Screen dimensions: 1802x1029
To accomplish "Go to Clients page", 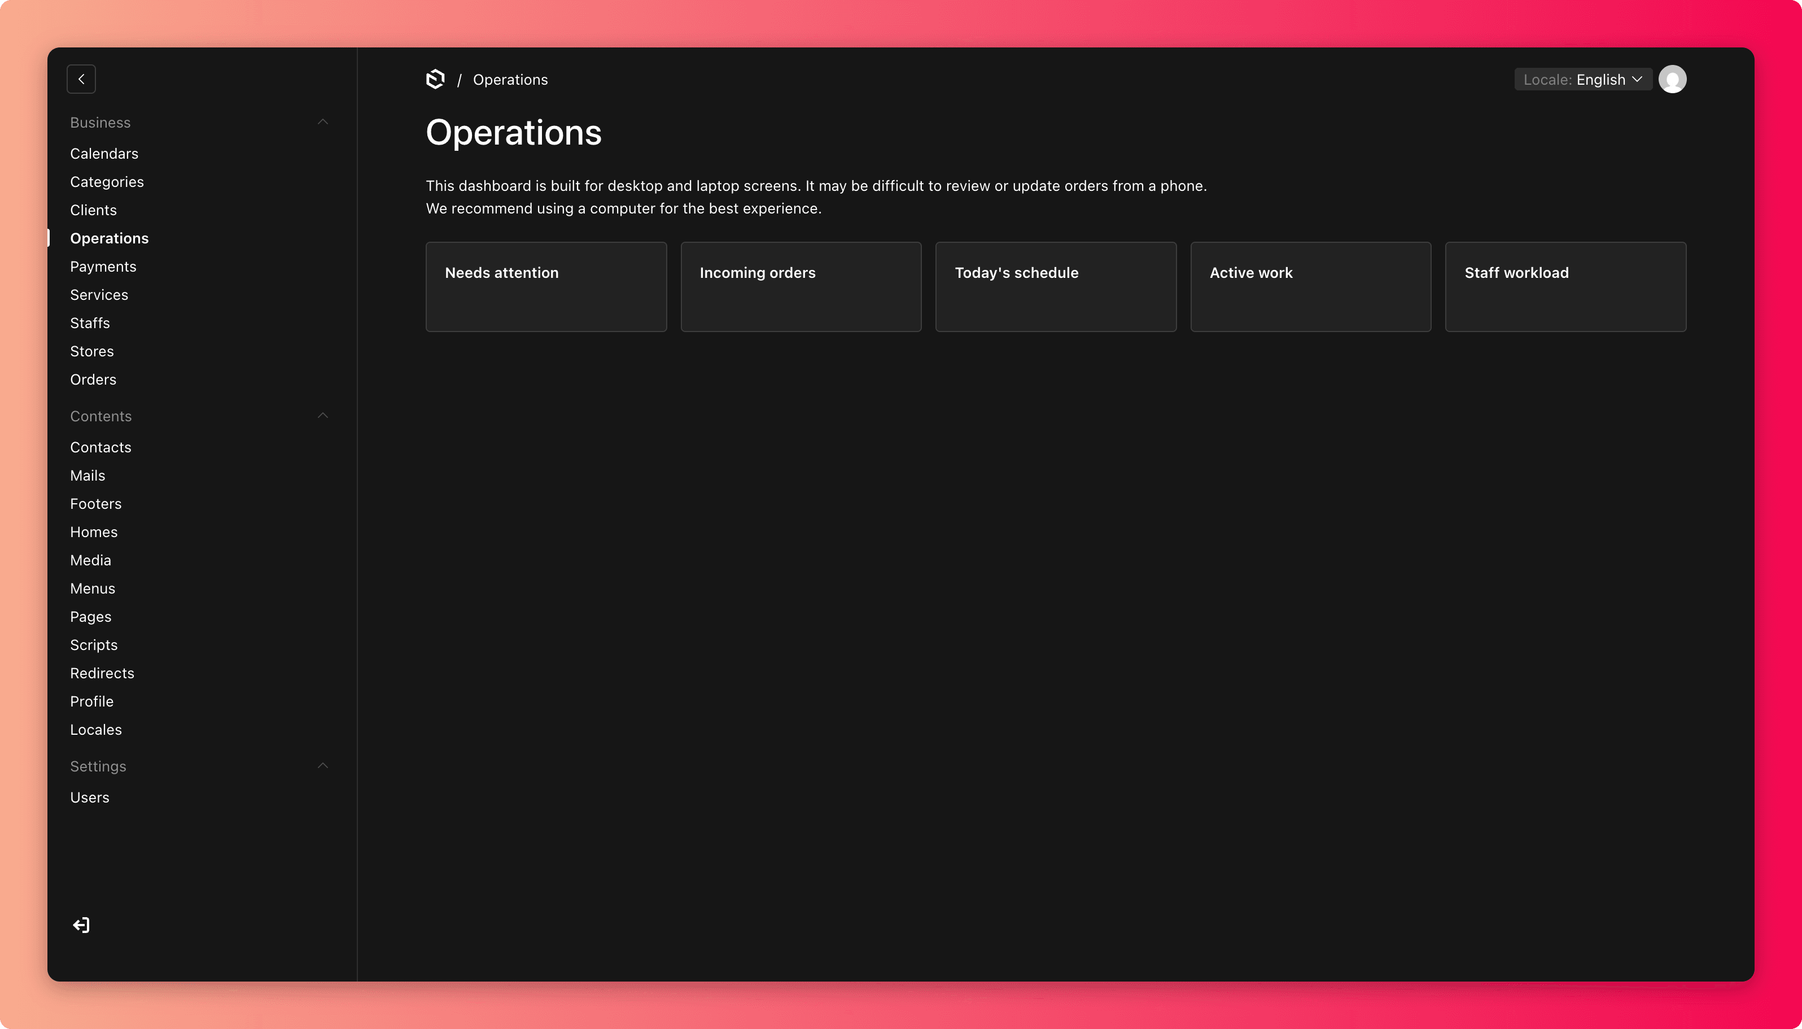I will coord(93,210).
